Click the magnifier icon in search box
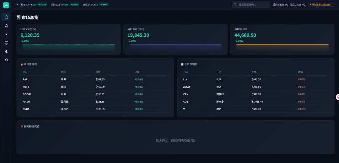The width and height of the screenshot is (339, 163). (x=235, y=5)
